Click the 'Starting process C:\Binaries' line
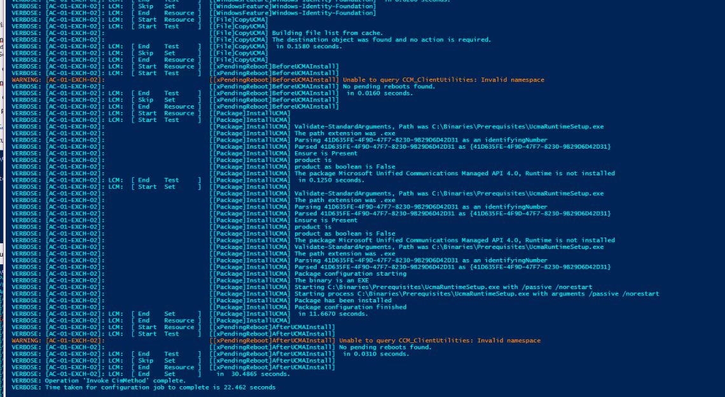This screenshot has width=725, height=397. (476, 293)
